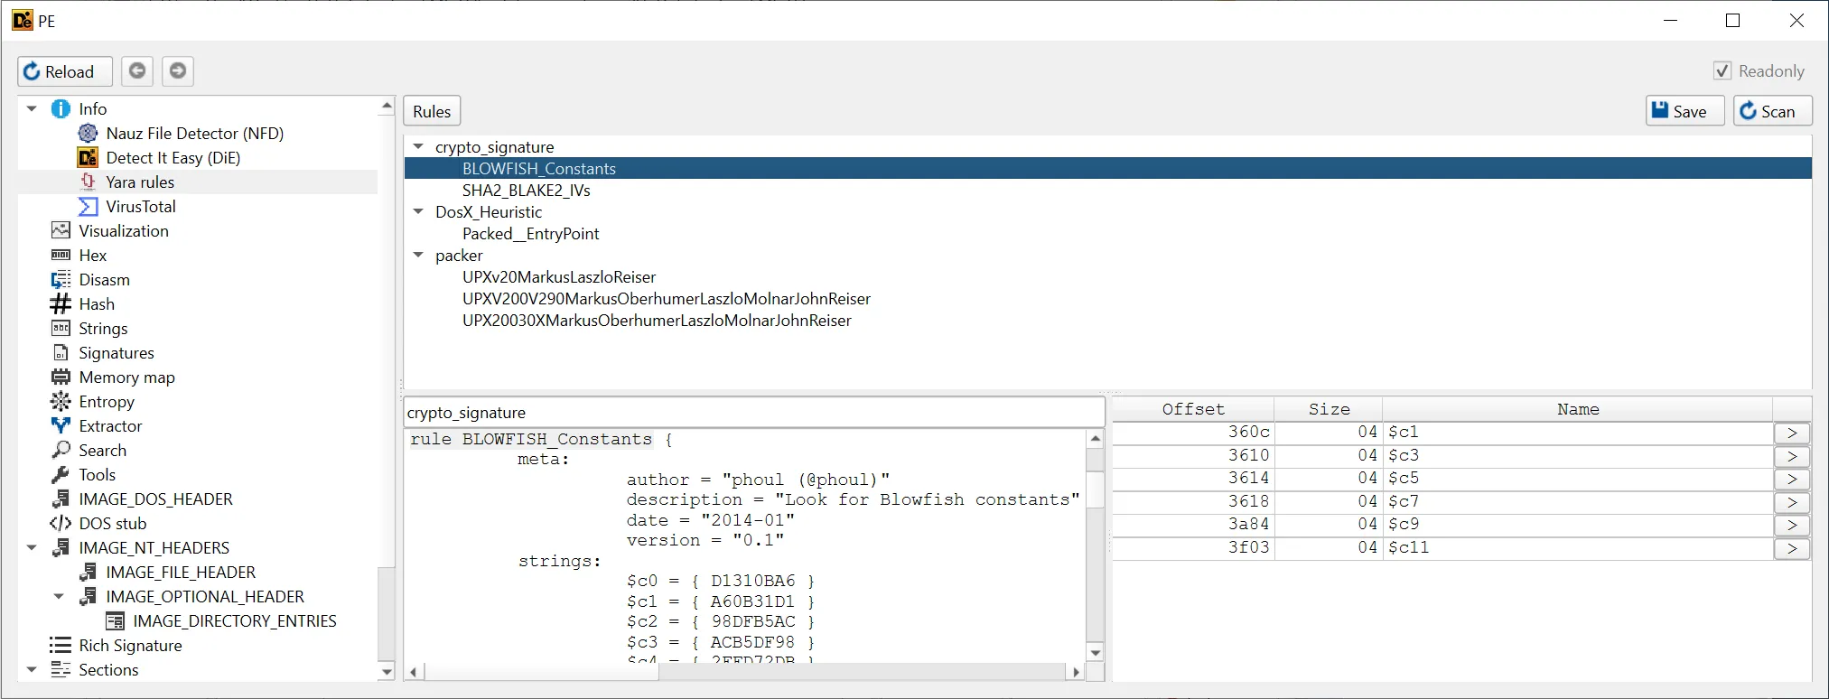The width and height of the screenshot is (1829, 699).
Task: Open the Hex view
Action: (92, 255)
